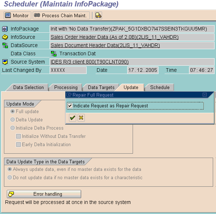Open IDES R/3 client 800 source system link
This screenshot has width=216, height=214.
click(89, 62)
